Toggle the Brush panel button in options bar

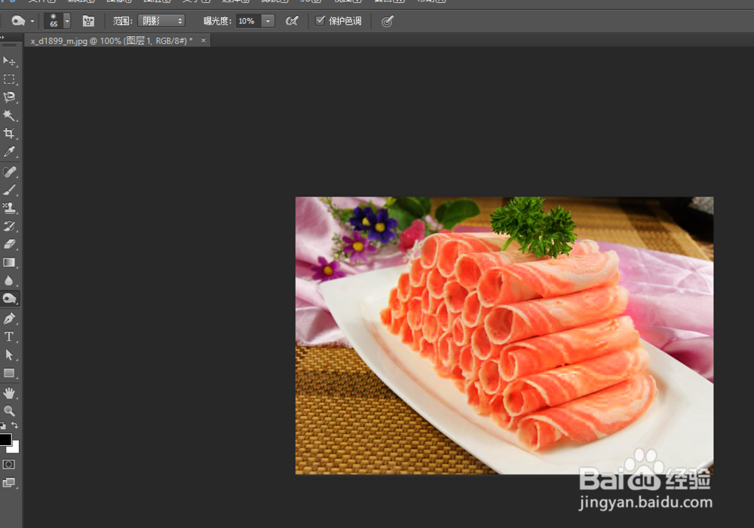[x=88, y=21]
